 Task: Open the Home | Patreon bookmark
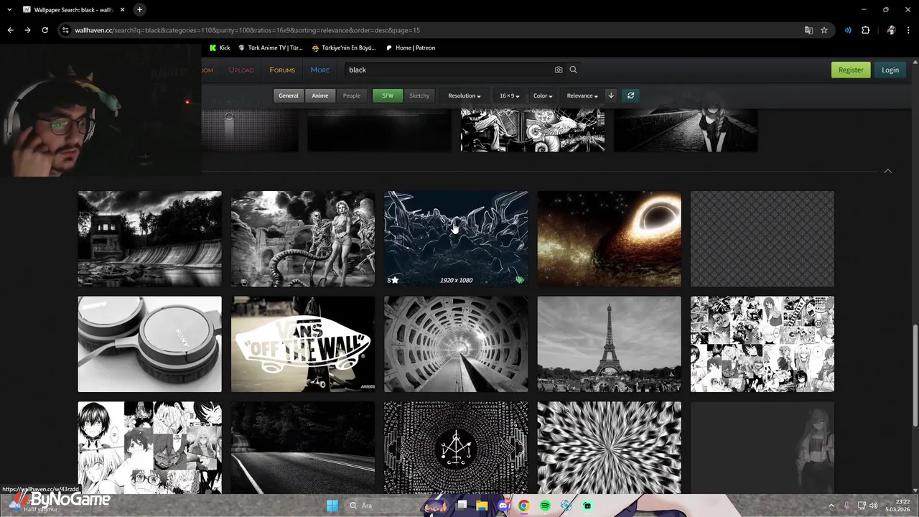(410, 48)
